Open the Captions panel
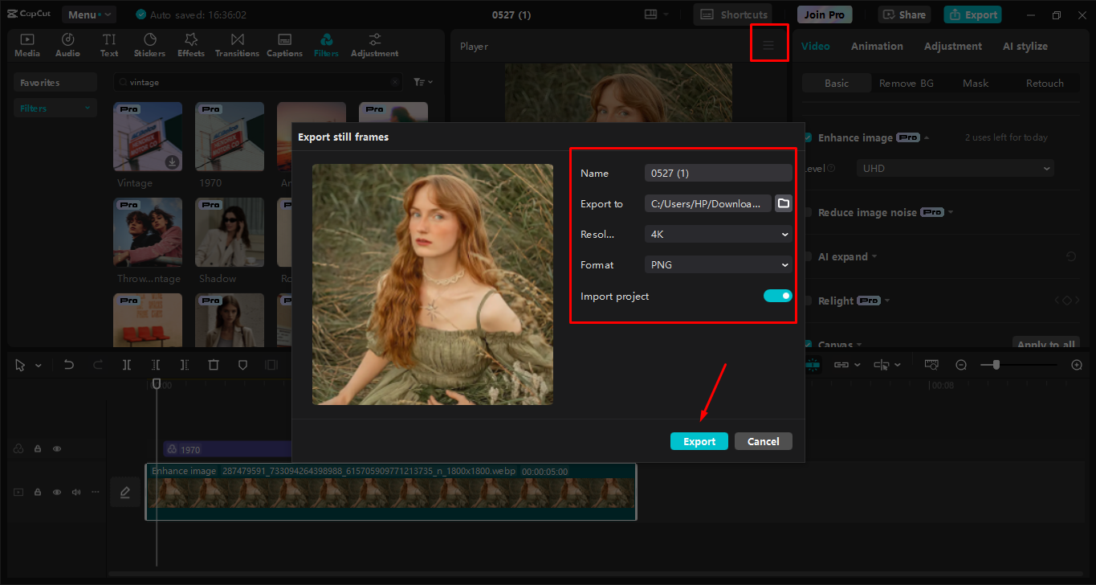This screenshot has width=1096, height=585. pos(284,44)
